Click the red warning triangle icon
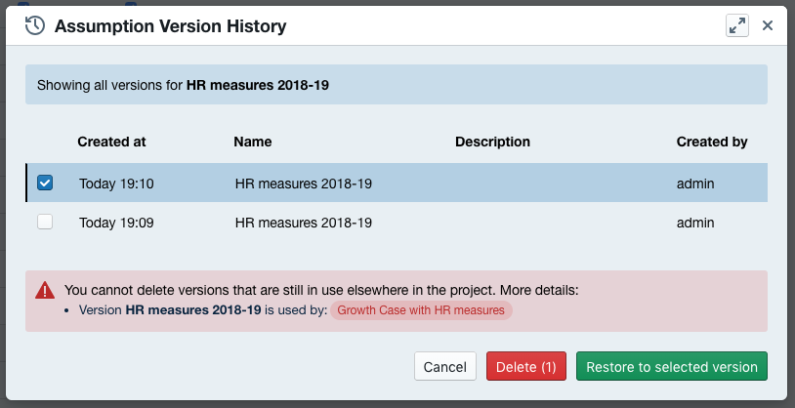This screenshot has height=408, width=795. (x=45, y=290)
